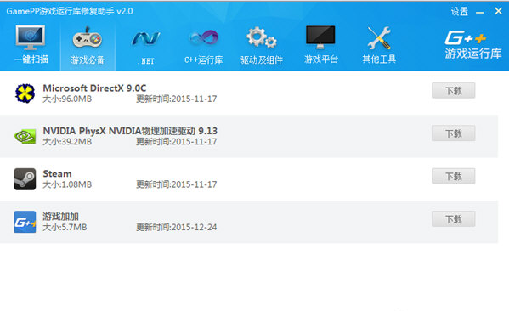The width and height of the screenshot is (509, 311).
Task: Click the 下载 button for Steam
Action: point(453,176)
